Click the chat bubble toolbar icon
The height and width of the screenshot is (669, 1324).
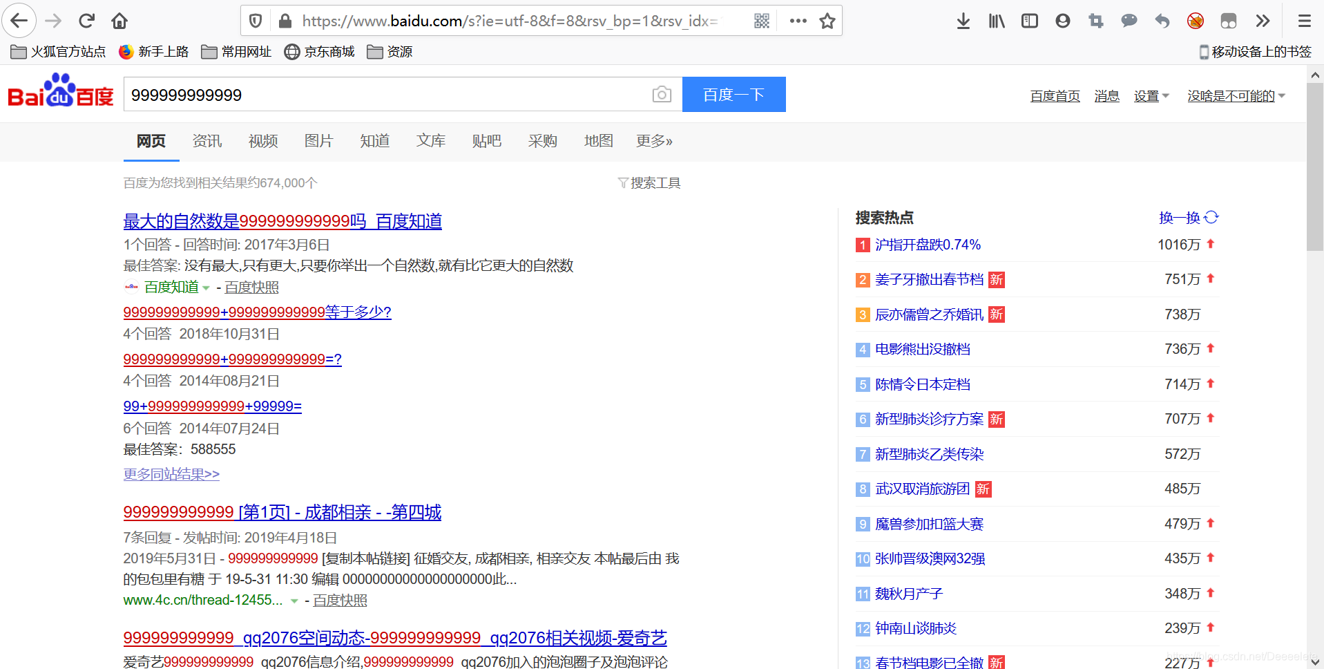coord(1129,21)
